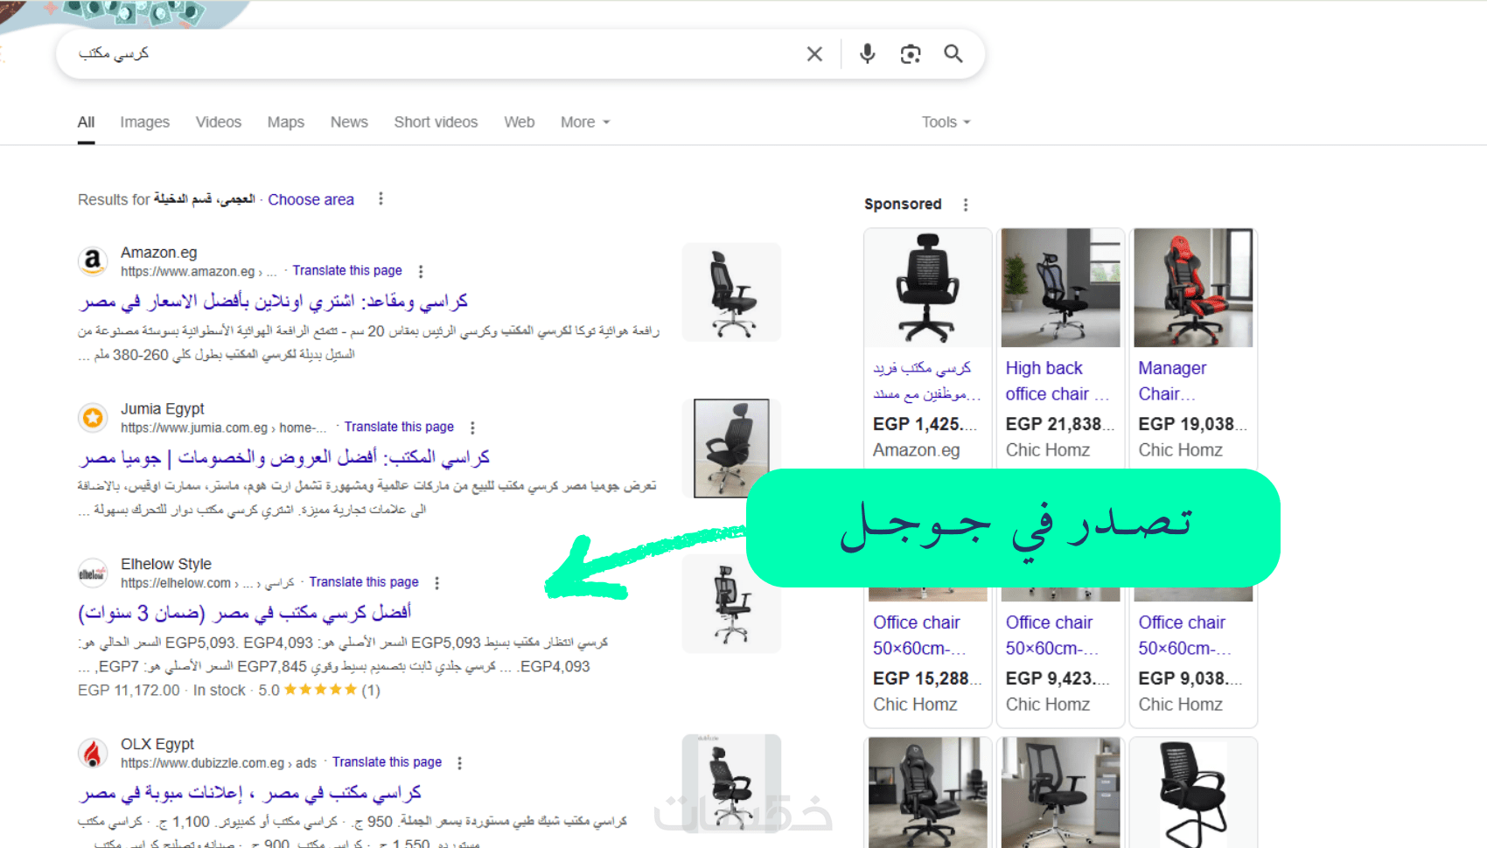The height and width of the screenshot is (848, 1487).
Task: Click the Amazon.eg seller name in ad
Action: click(916, 450)
